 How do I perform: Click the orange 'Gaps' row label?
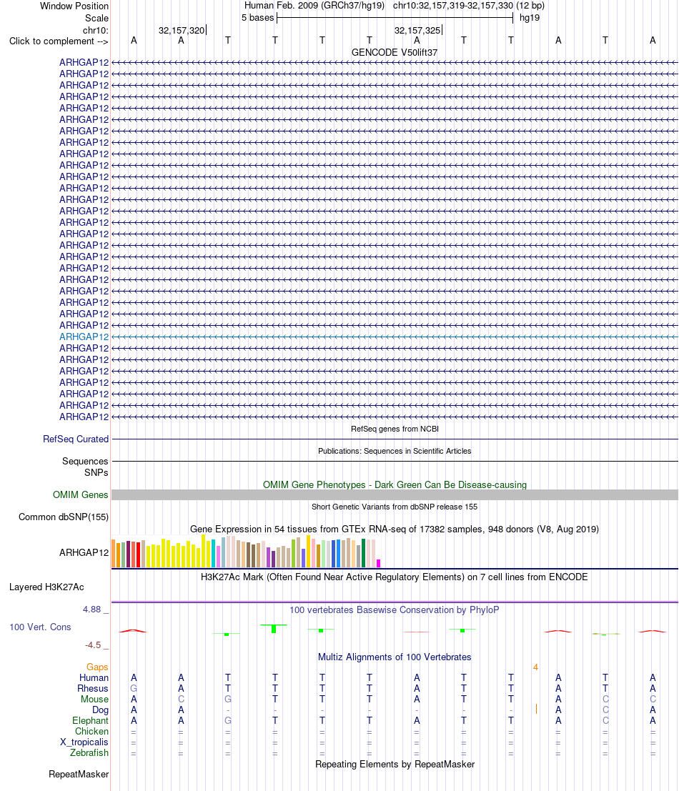tap(97, 667)
